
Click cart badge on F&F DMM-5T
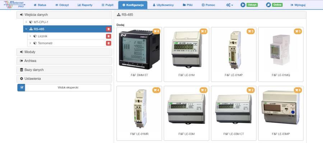pos(156,32)
